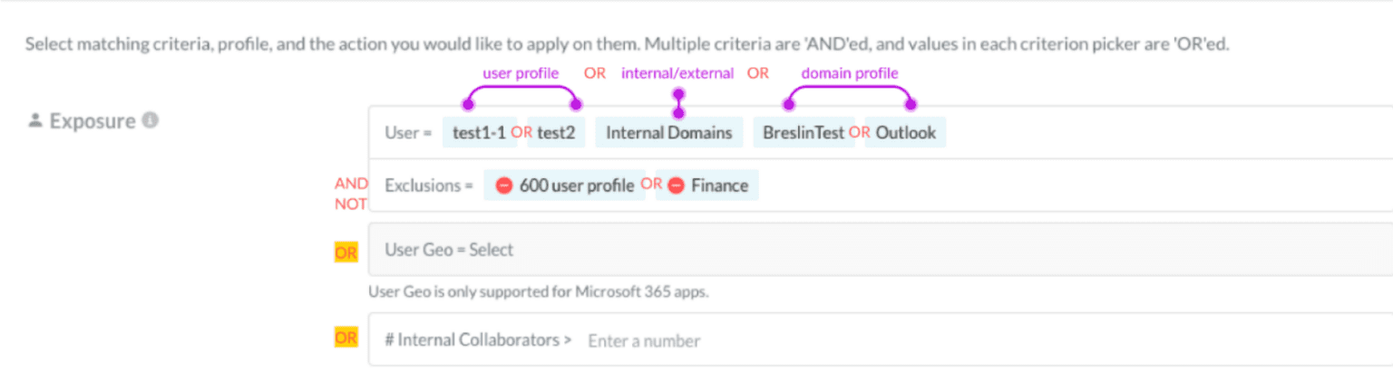This screenshot has height=371, width=1393.
Task: Click the Internal Domains chip
Action: coord(668,133)
